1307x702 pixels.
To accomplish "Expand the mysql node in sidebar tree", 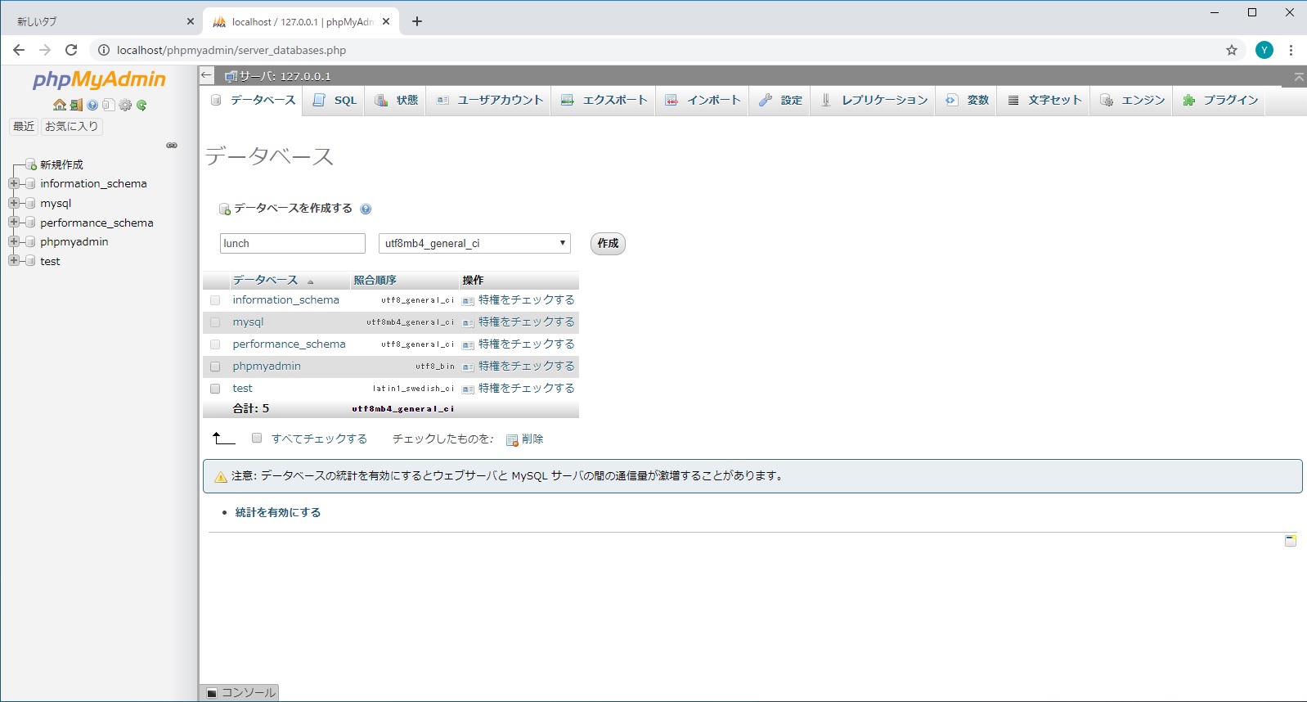I will tap(14, 203).
